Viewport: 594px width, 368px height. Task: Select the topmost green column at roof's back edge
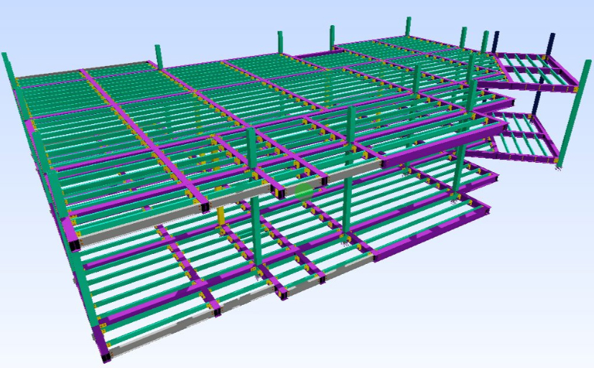point(408,27)
